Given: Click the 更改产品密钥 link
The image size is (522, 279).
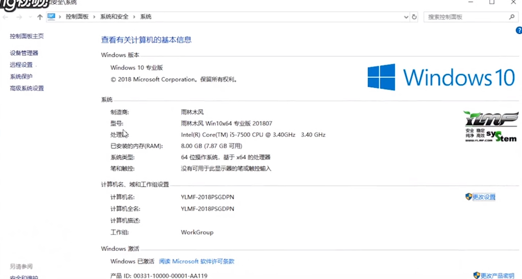Looking at the screenshot, I should point(497,276).
